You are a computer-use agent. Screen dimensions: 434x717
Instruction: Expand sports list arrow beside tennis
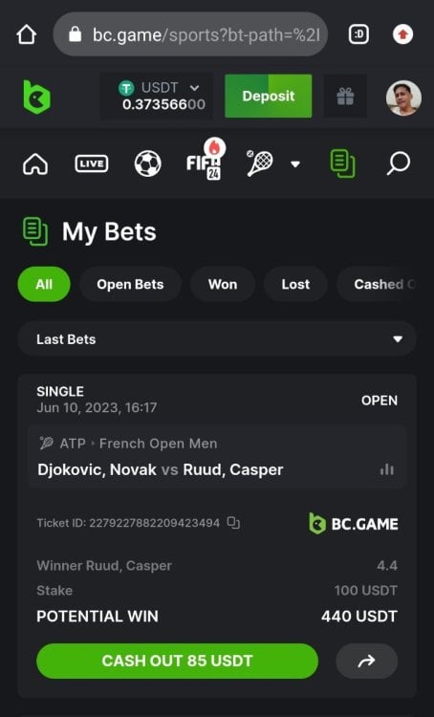pos(295,163)
